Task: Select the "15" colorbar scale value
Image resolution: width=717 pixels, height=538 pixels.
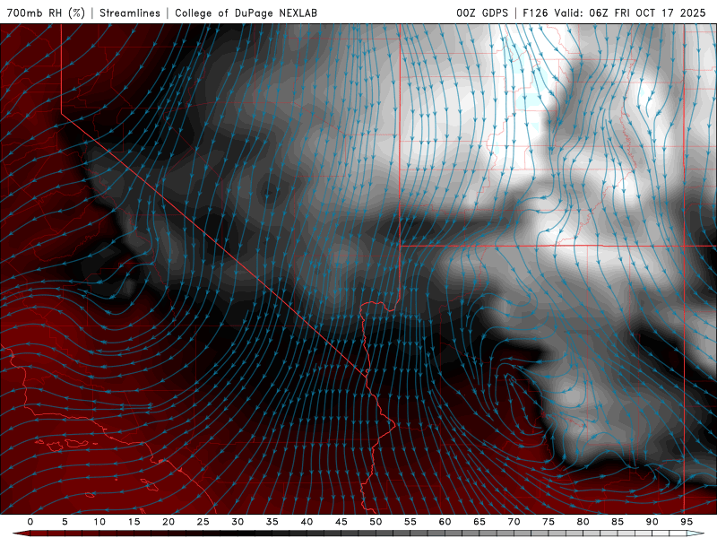Action: [134, 522]
